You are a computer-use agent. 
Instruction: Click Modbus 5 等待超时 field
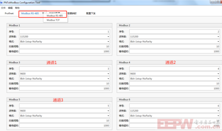pos(65,126)
